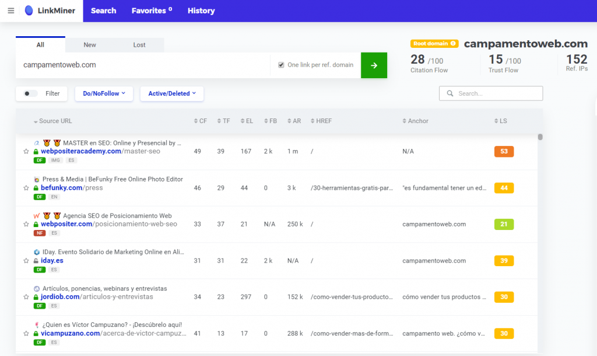The height and width of the screenshot is (356, 597).
Task: Click the yellow 44 link strength badge
Action: tap(504, 188)
